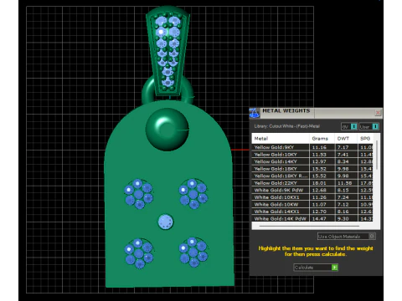This screenshot has width=402, height=301.
Task: Click the Calculate button
Action: tap(316, 268)
